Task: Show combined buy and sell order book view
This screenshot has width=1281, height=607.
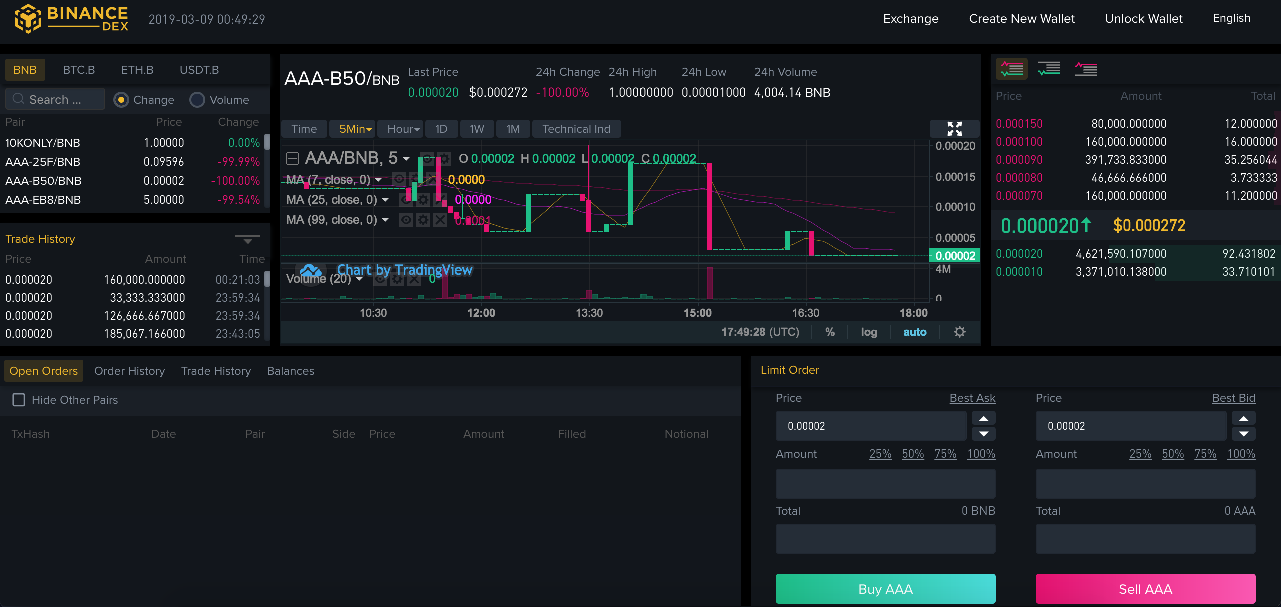Action: pyautogui.click(x=1011, y=69)
